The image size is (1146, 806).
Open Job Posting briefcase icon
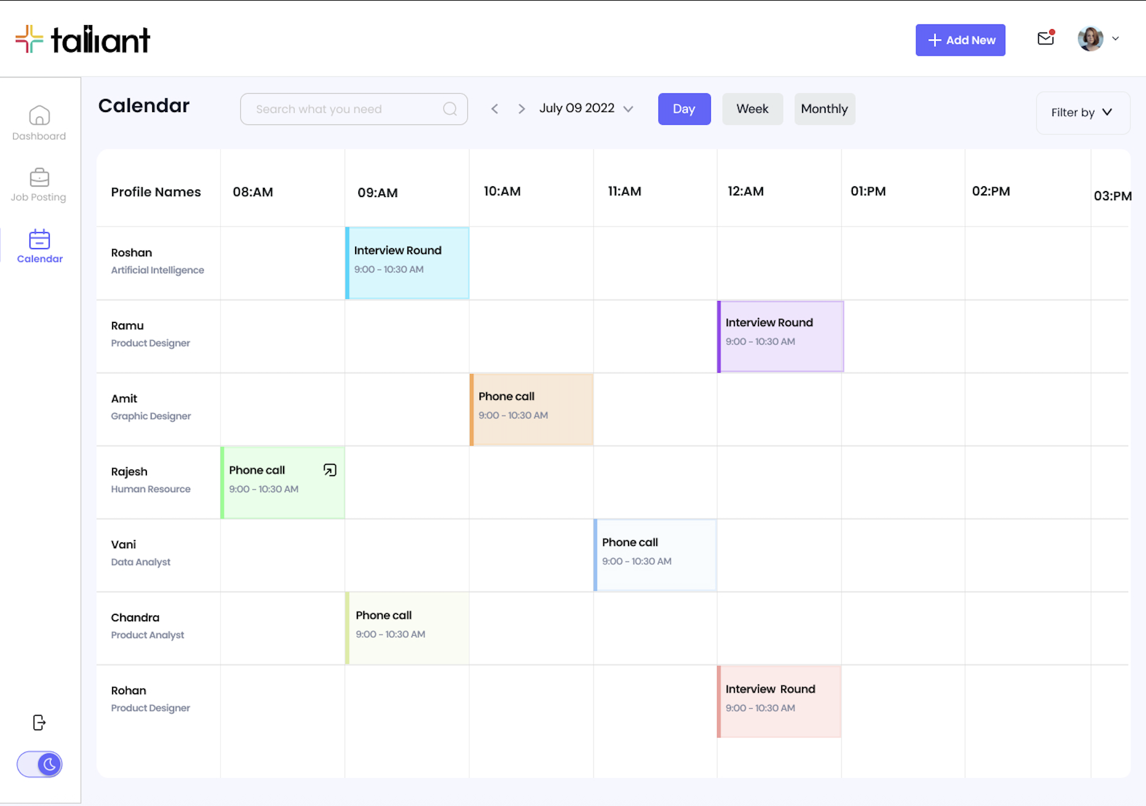point(39,178)
